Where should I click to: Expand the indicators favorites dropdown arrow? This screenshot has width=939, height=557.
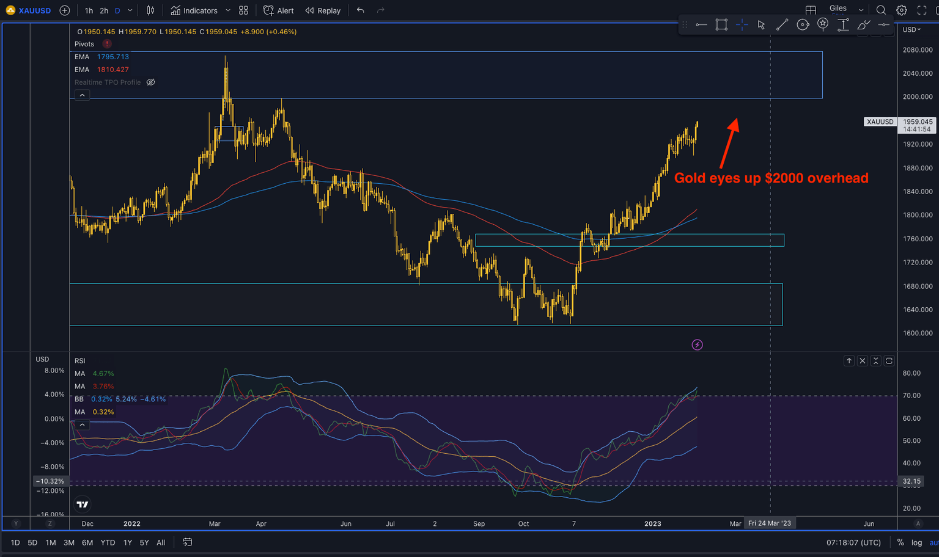point(228,10)
